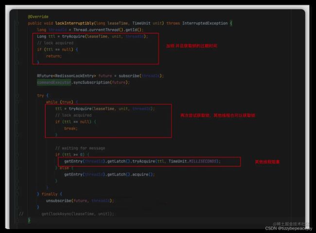316x233 pixels.
Task: Click the getLatch().acquire() call
Action: click(130, 174)
